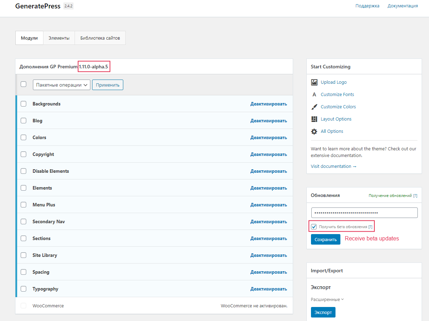Click the Import/Export panel heading
This screenshot has width=429, height=321.
tap(327, 271)
